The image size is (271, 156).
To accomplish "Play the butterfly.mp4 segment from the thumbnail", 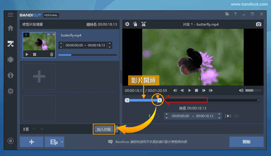I will click(27, 54).
